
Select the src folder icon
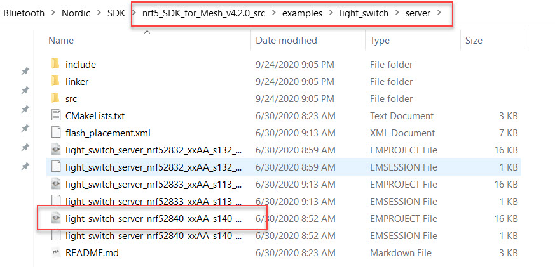[55, 98]
